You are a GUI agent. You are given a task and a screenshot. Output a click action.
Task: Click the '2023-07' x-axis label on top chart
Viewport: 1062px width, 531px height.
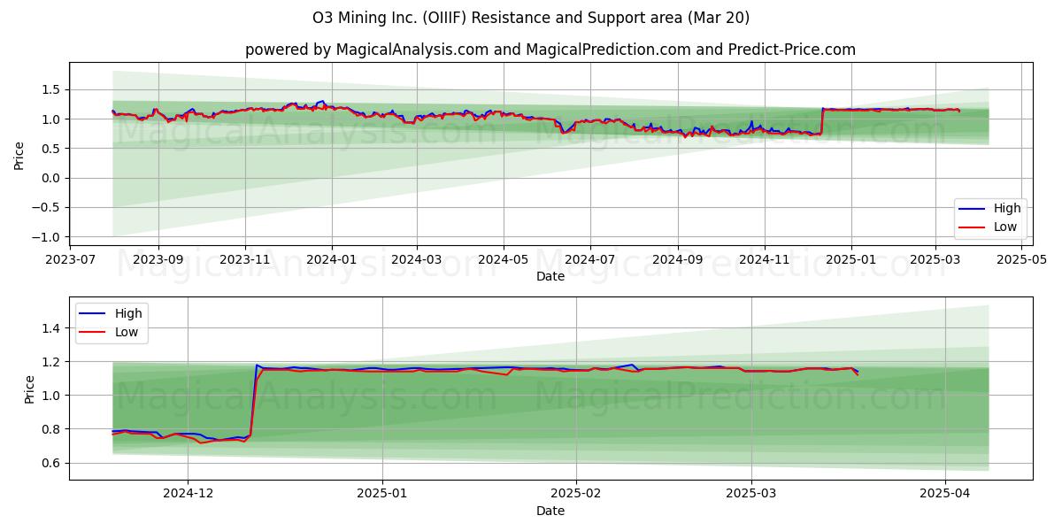72,261
